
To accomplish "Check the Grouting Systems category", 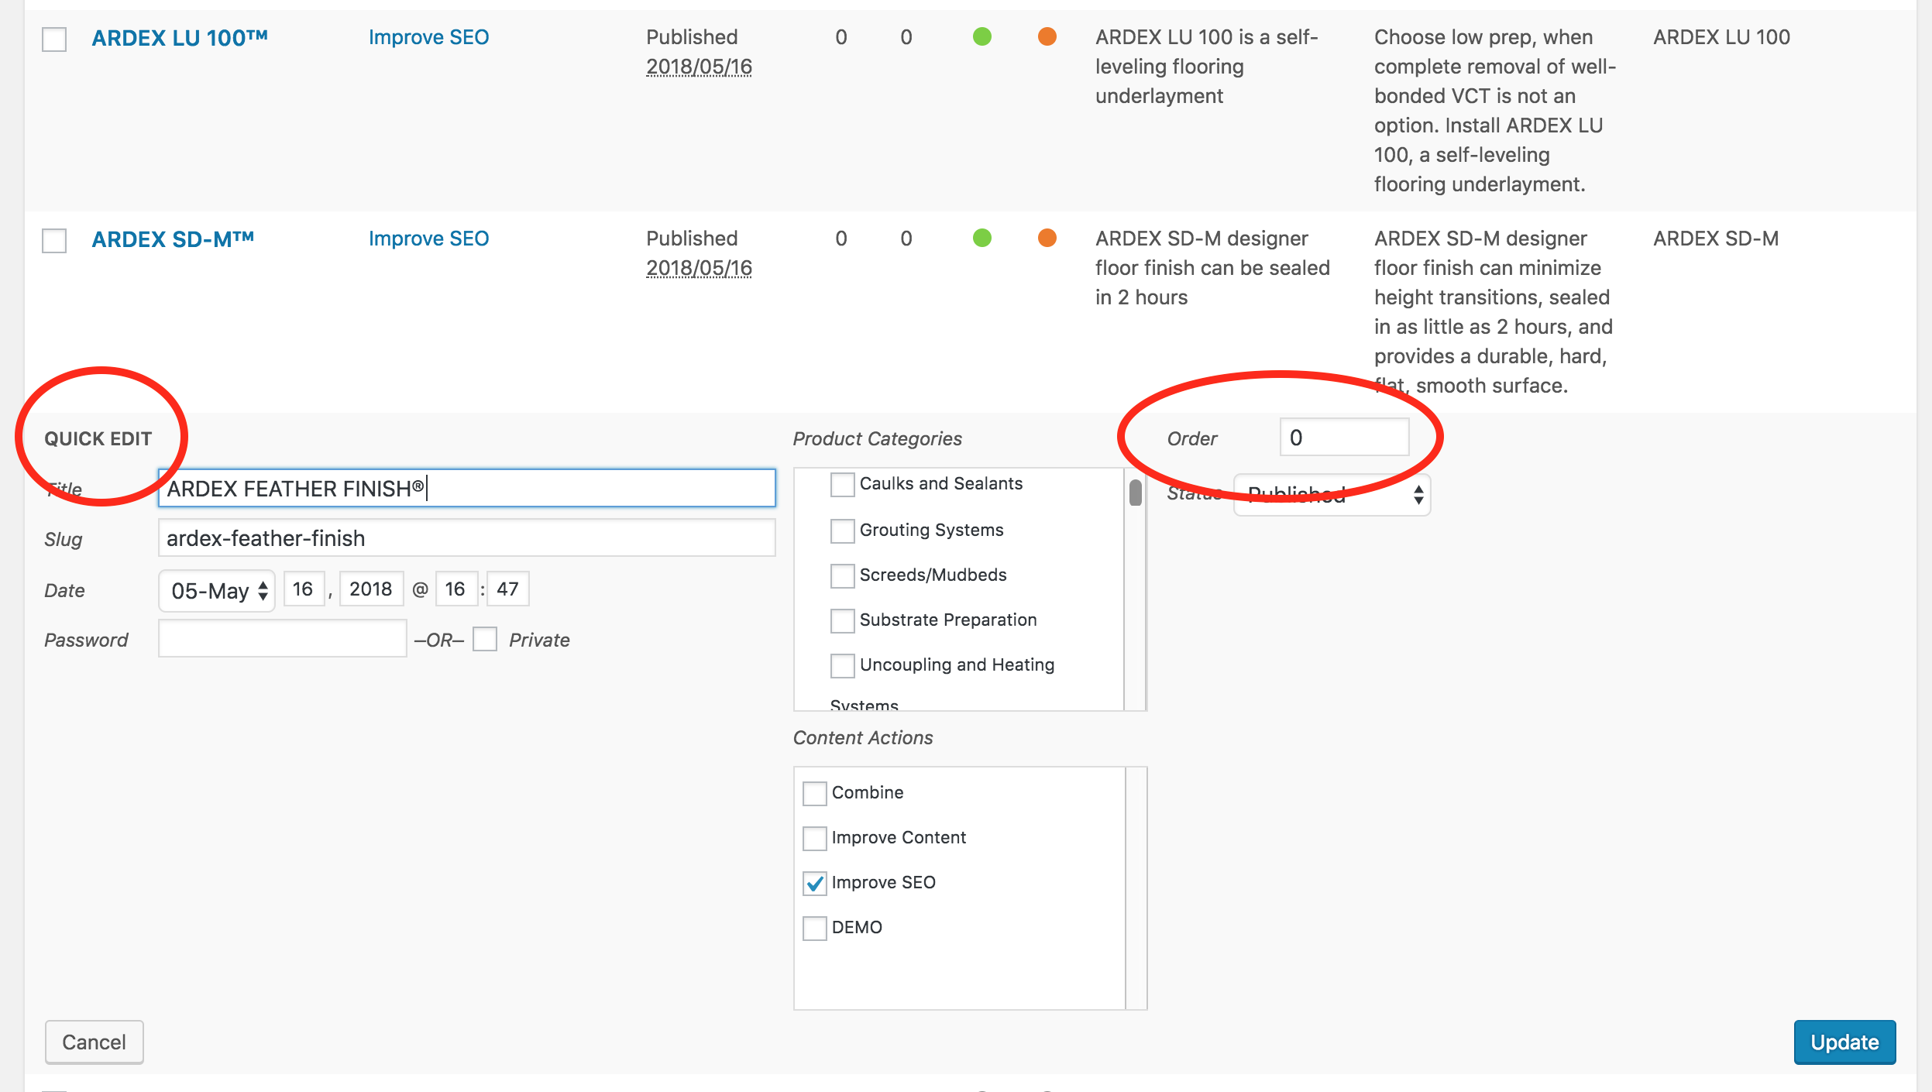I will point(842,531).
